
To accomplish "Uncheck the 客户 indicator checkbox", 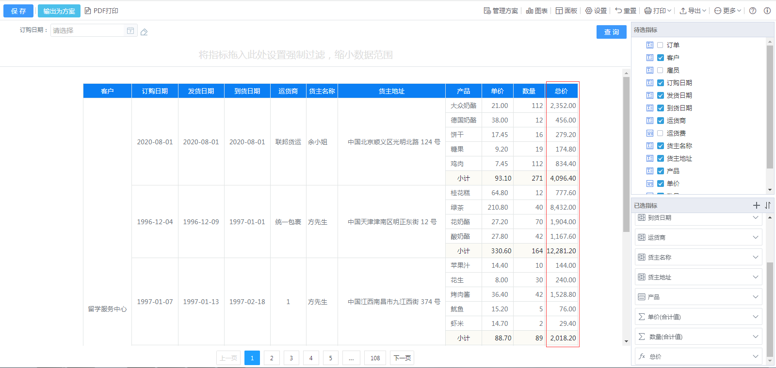I will (660, 58).
